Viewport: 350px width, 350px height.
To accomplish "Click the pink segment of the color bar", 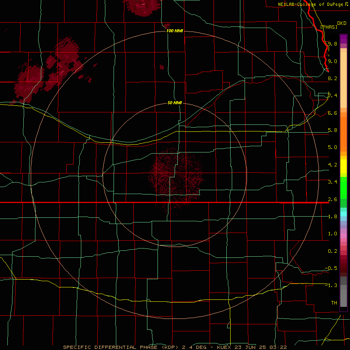I will coord(343,236).
